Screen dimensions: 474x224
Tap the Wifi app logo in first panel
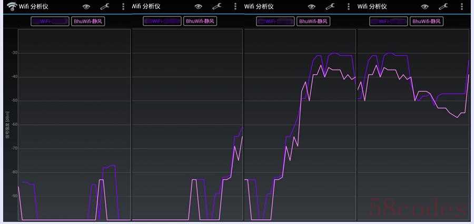[11, 6]
